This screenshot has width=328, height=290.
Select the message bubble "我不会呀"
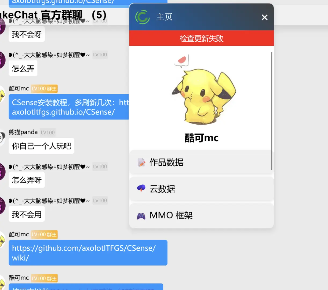(x=27, y=34)
